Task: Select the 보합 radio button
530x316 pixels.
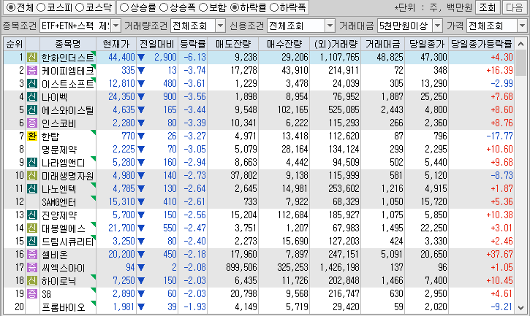Action: [x=203, y=7]
